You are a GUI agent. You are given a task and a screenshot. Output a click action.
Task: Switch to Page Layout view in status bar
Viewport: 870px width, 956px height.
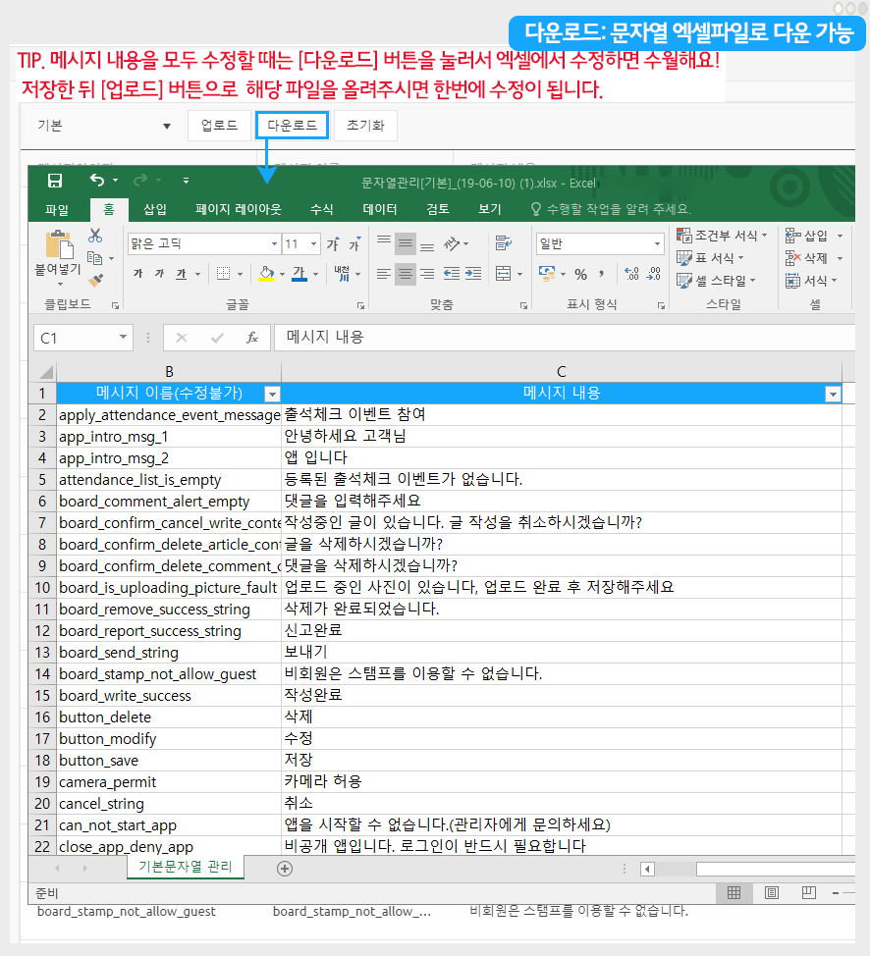[x=771, y=892]
